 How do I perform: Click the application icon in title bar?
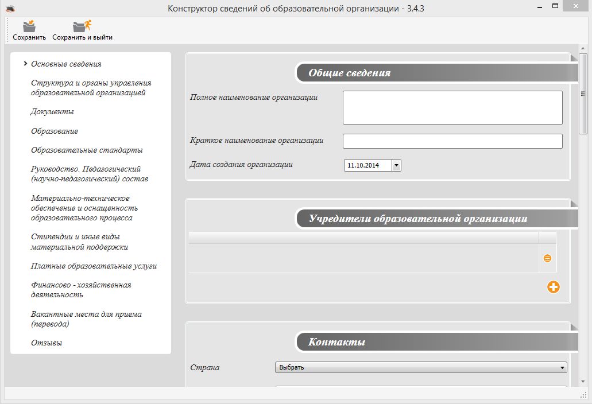pos(9,9)
